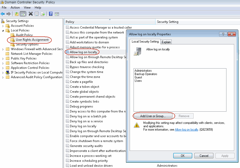
Task: Click the Account Policies folder icon
Action: click(8, 26)
